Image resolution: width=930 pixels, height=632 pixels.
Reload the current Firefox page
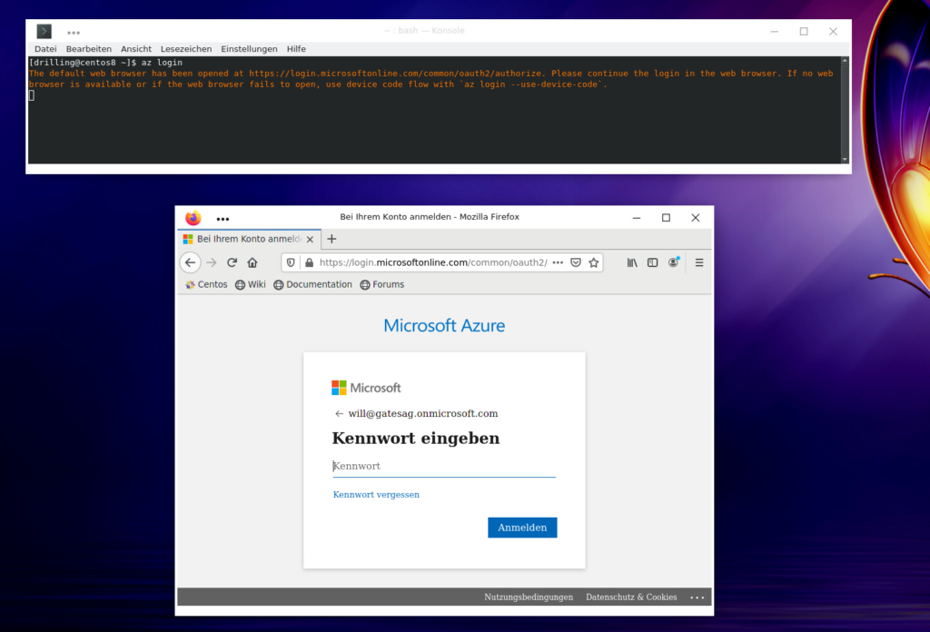pos(232,262)
